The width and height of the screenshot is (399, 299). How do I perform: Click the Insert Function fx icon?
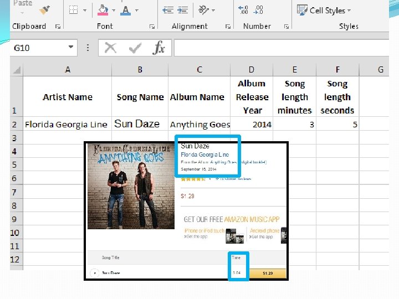click(x=159, y=48)
